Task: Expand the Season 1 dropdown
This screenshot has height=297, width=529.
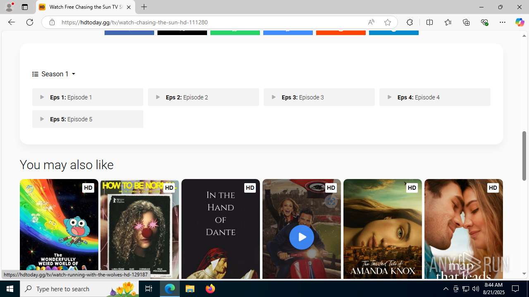Action: 54,74
